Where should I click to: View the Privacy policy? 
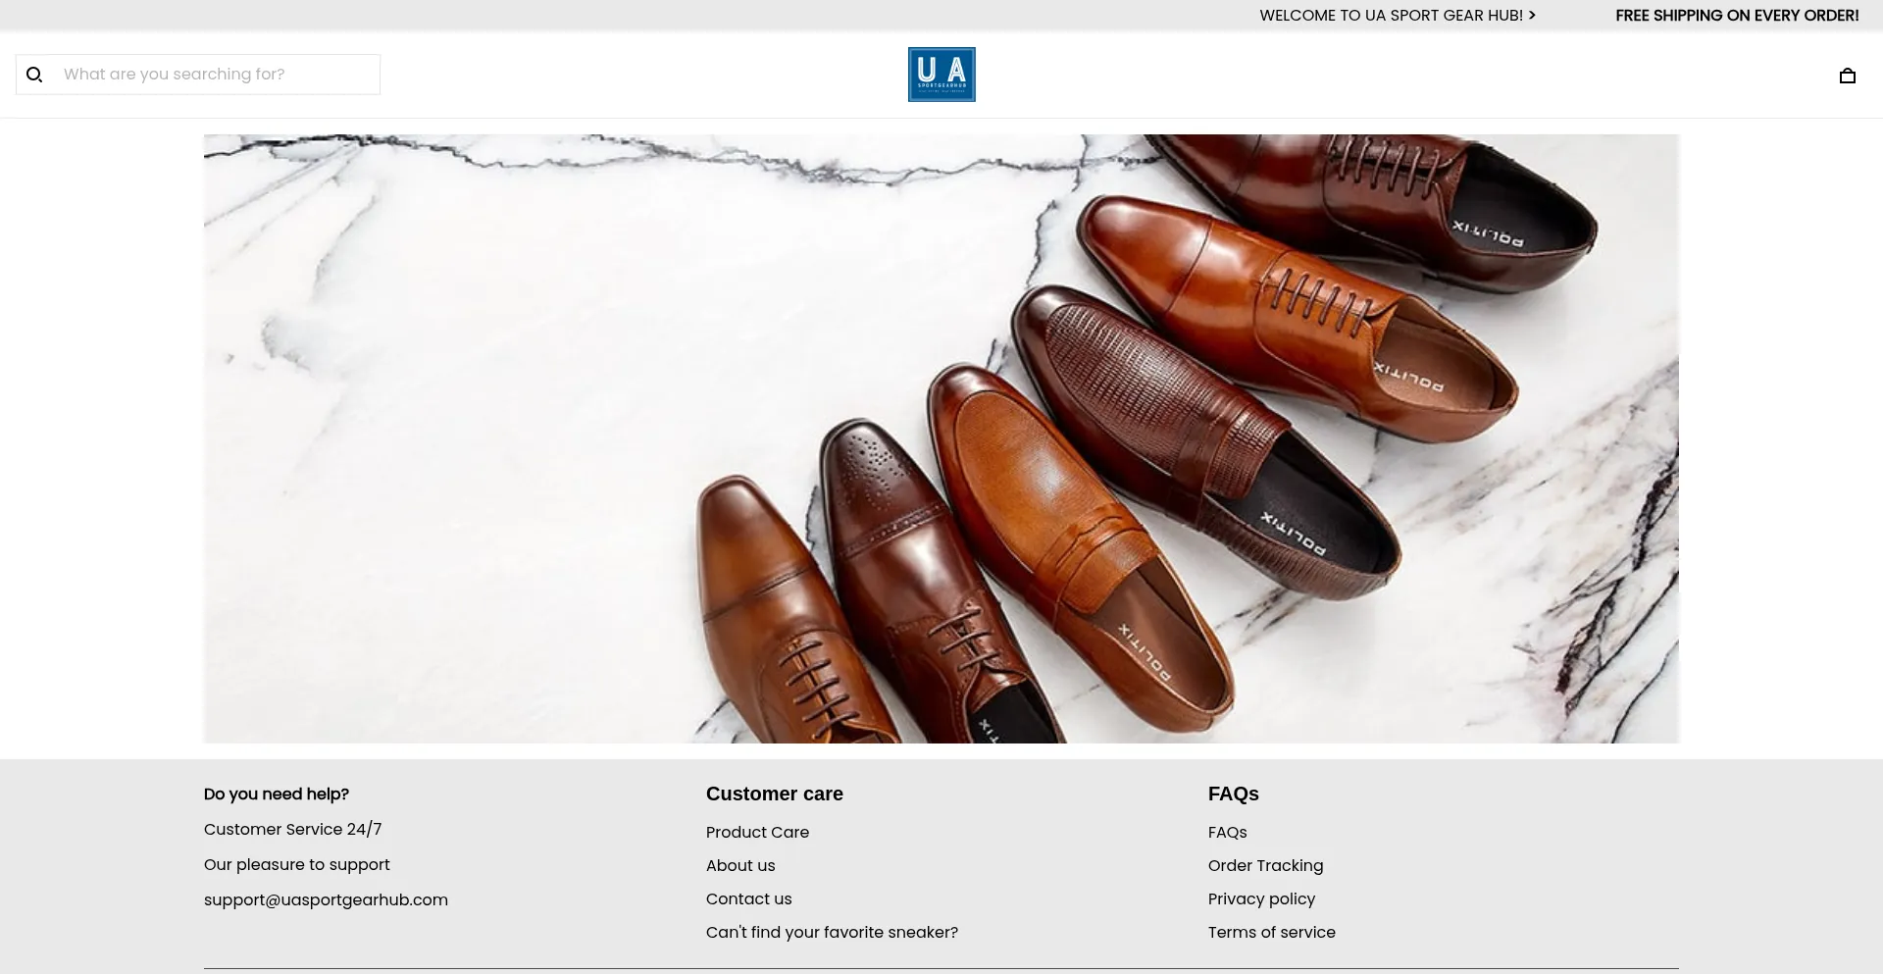[x=1261, y=898]
